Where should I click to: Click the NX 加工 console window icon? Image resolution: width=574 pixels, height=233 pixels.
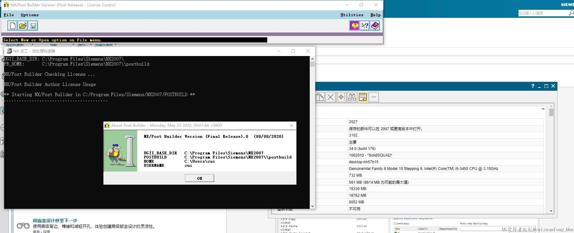coord(10,51)
